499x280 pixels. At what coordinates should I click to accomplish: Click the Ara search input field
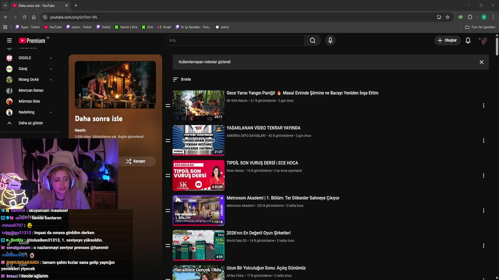click(235, 40)
